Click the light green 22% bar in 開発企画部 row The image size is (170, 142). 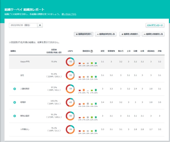92,117
